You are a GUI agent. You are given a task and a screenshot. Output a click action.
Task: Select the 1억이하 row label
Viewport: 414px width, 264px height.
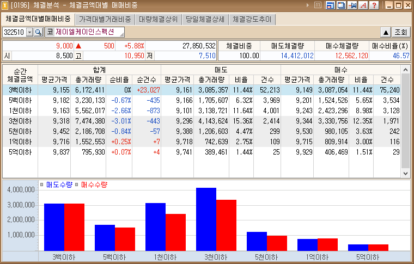(20, 142)
